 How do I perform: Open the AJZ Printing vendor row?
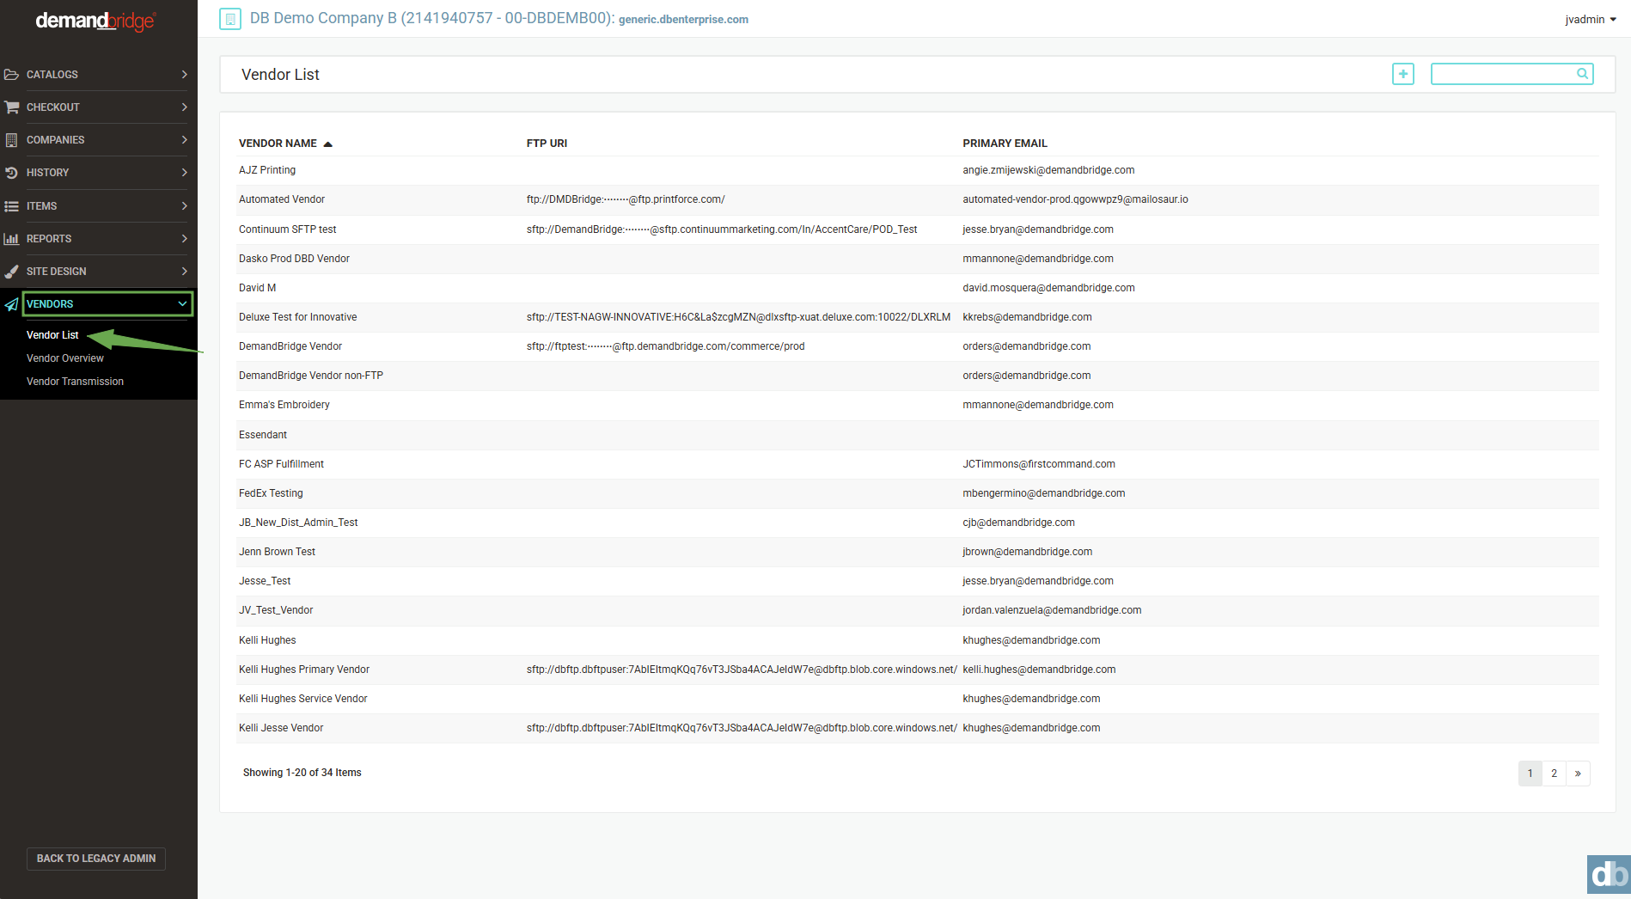tap(918, 170)
